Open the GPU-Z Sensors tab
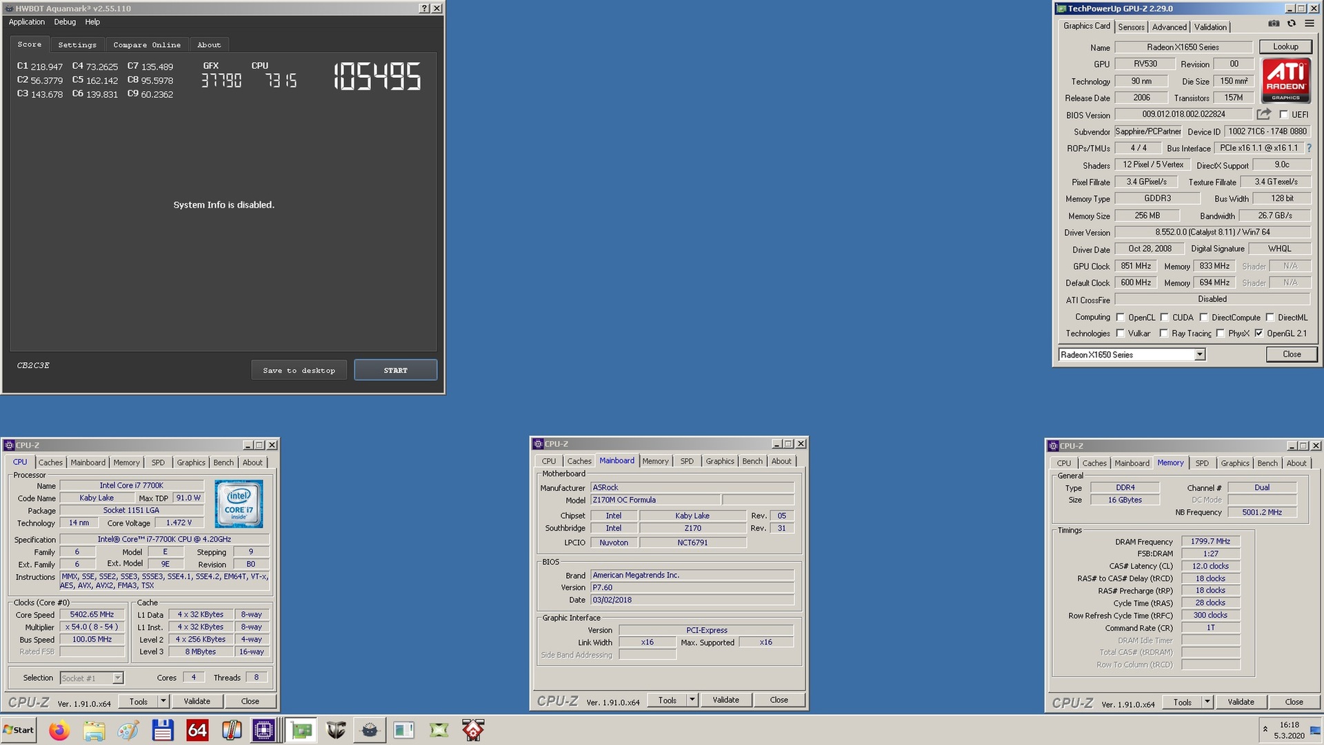The image size is (1324, 745). pyautogui.click(x=1131, y=27)
